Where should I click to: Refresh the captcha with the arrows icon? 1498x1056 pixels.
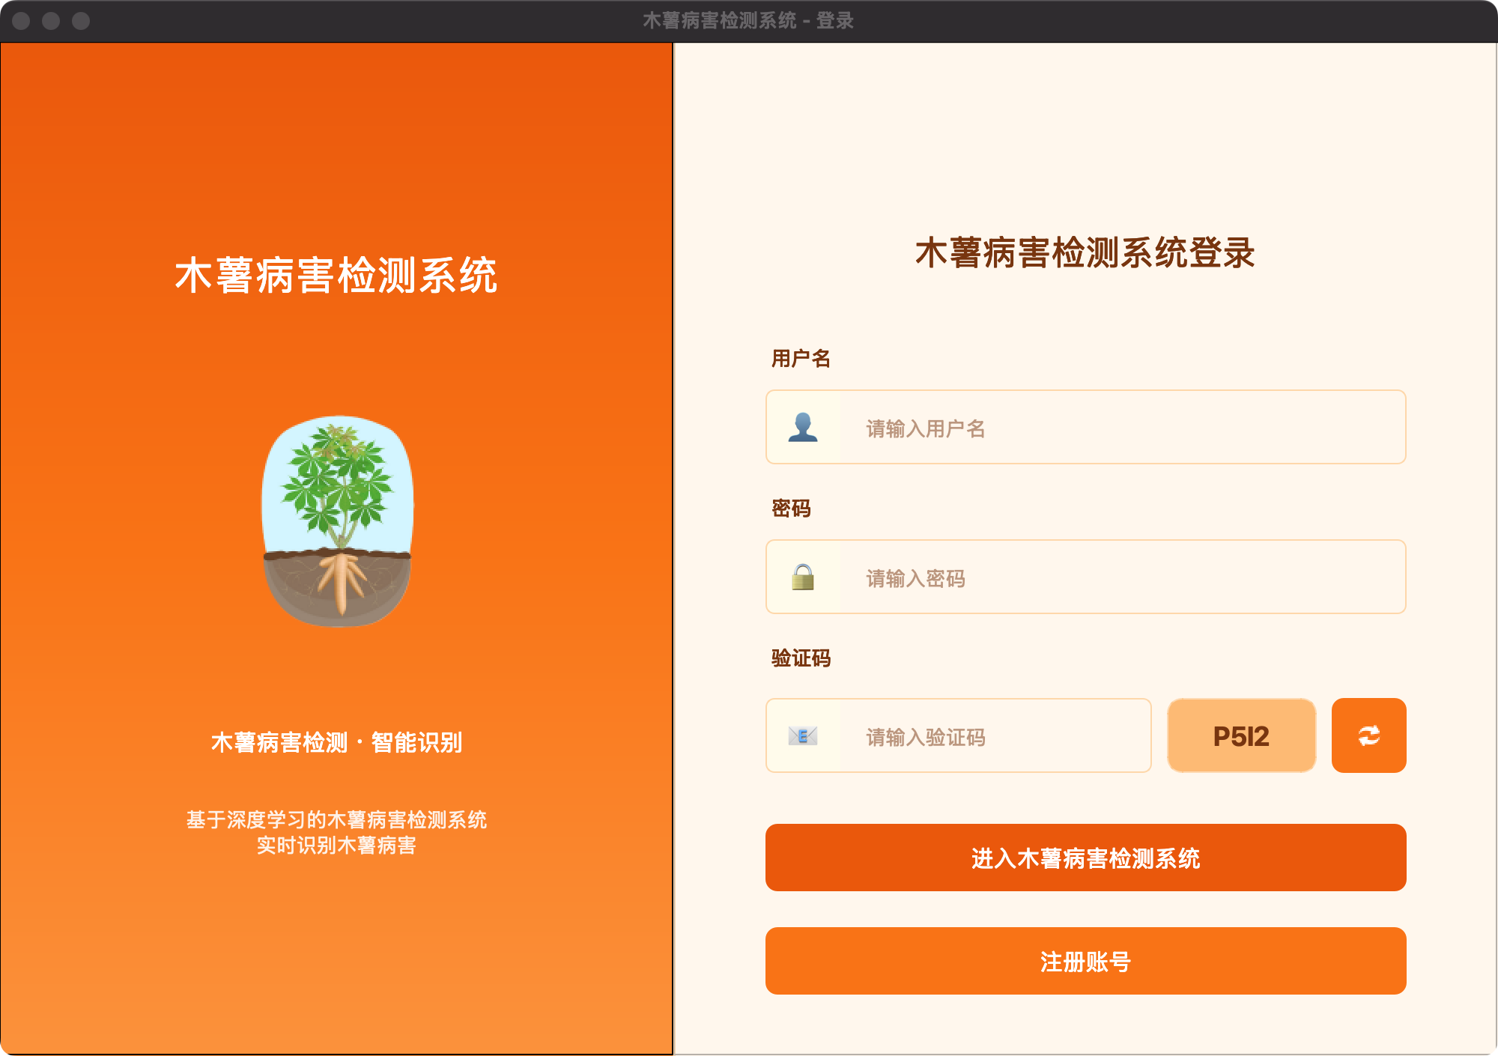1368,735
